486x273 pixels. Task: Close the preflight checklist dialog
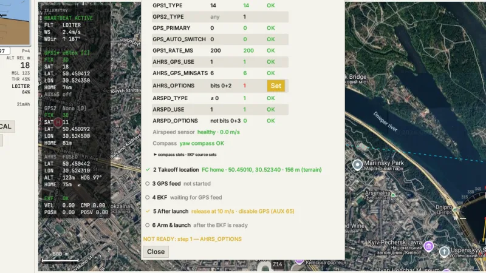click(156, 252)
